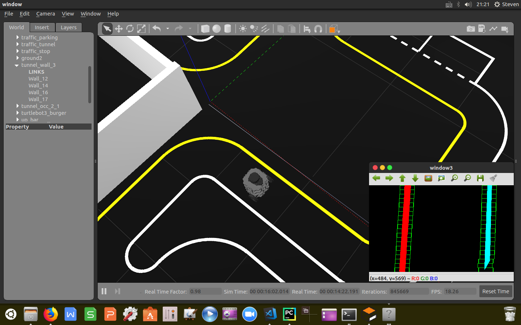The width and height of the screenshot is (521, 325).
Task: Open Firefox from the dock
Action: [51, 314]
